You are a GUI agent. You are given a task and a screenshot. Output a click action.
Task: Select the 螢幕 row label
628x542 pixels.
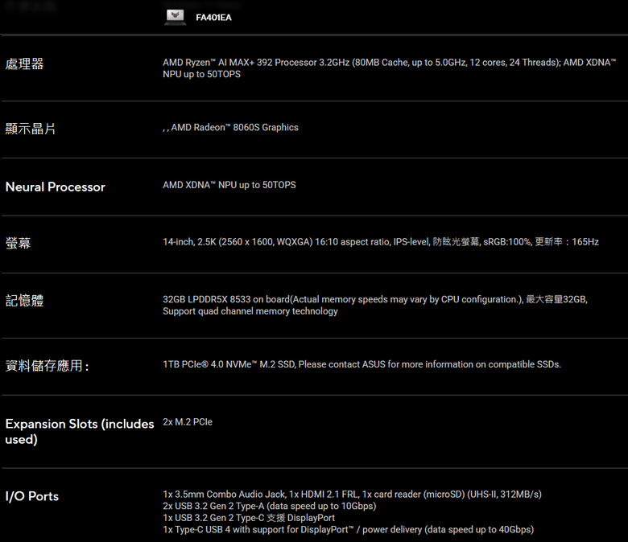coord(18,243)
